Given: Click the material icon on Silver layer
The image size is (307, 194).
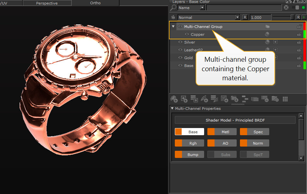Looking at the screenshot, I should pos(268,42).
